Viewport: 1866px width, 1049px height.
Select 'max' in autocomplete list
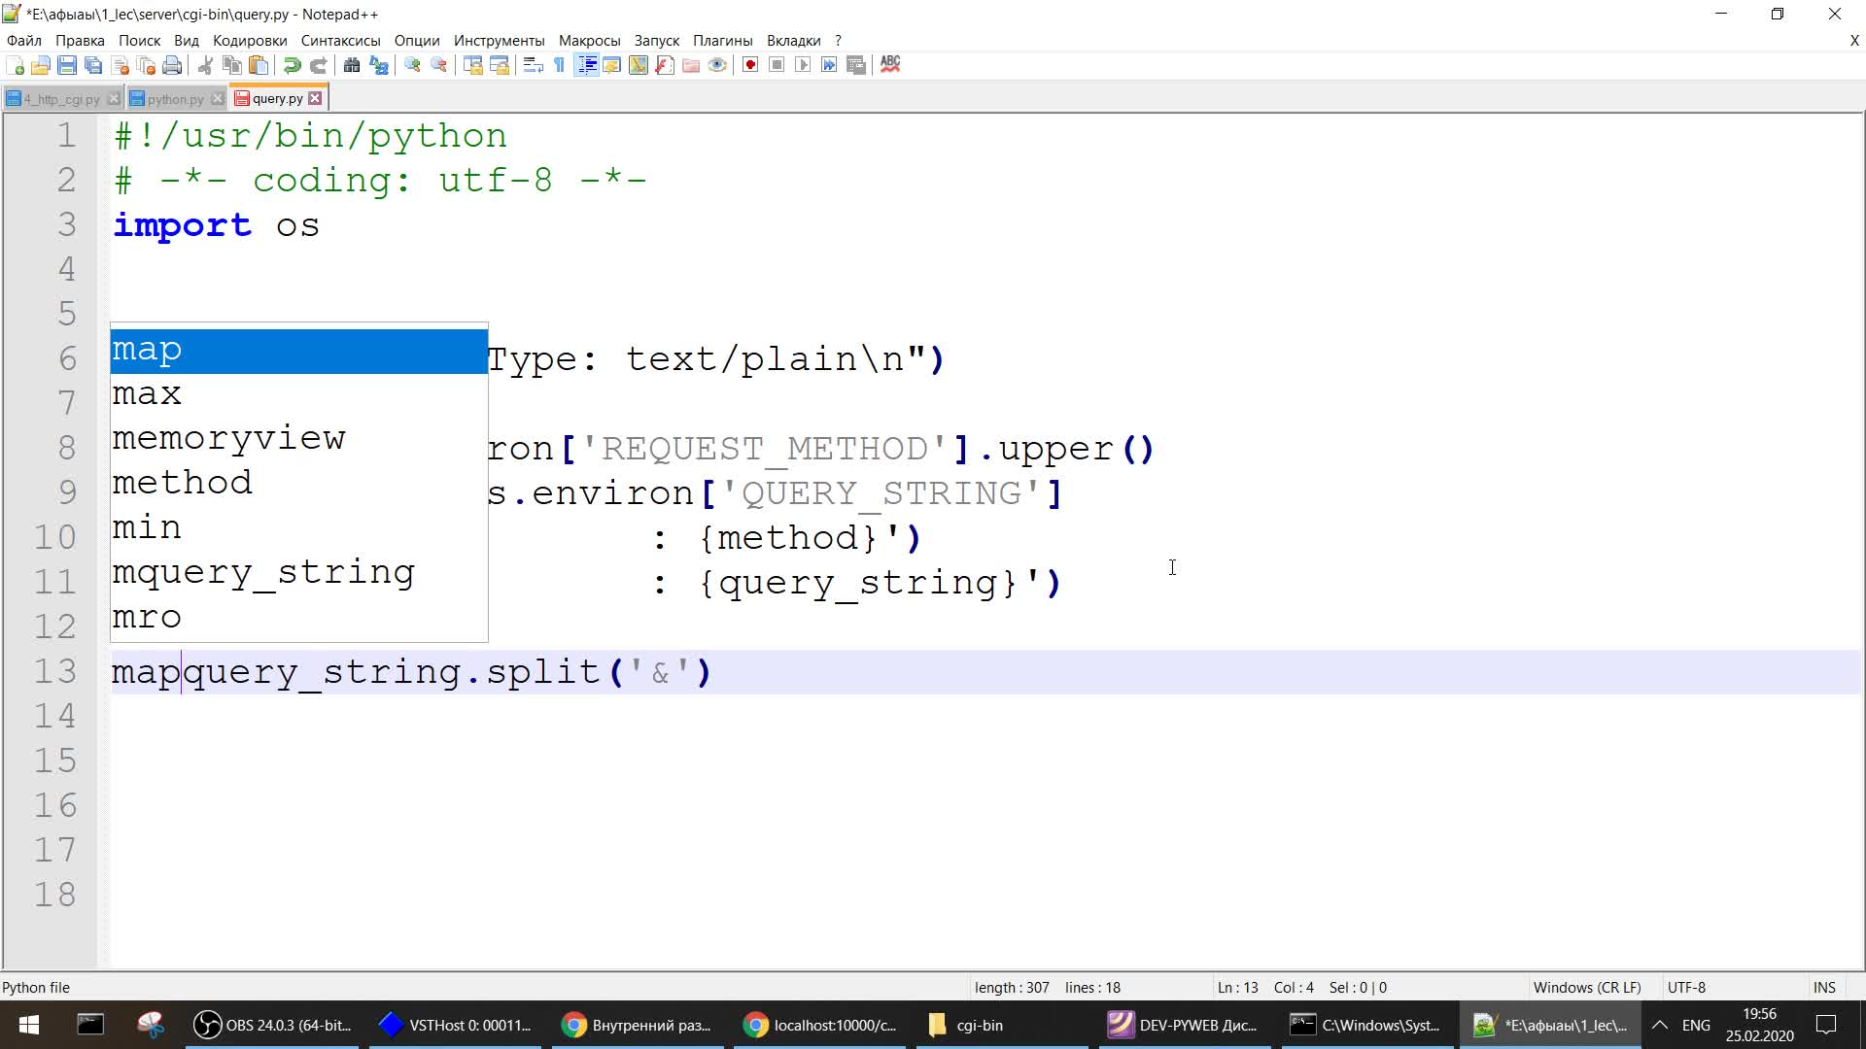pos(298,395)
